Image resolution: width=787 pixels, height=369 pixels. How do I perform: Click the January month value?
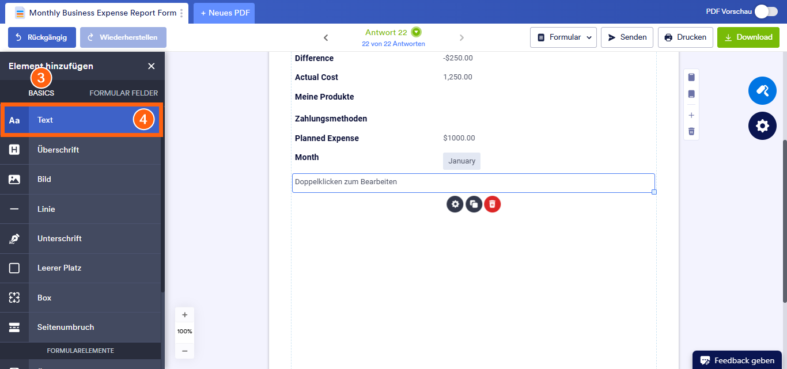(461, 161)
